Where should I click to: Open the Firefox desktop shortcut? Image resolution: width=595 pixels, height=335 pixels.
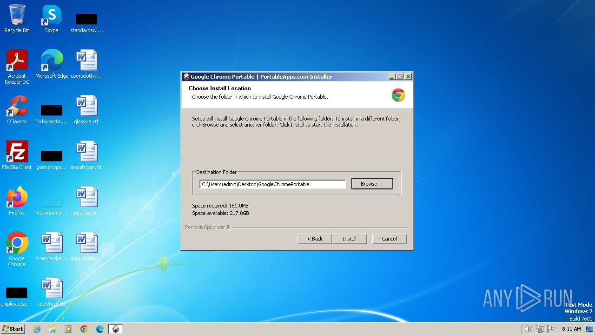click(17, 201)
